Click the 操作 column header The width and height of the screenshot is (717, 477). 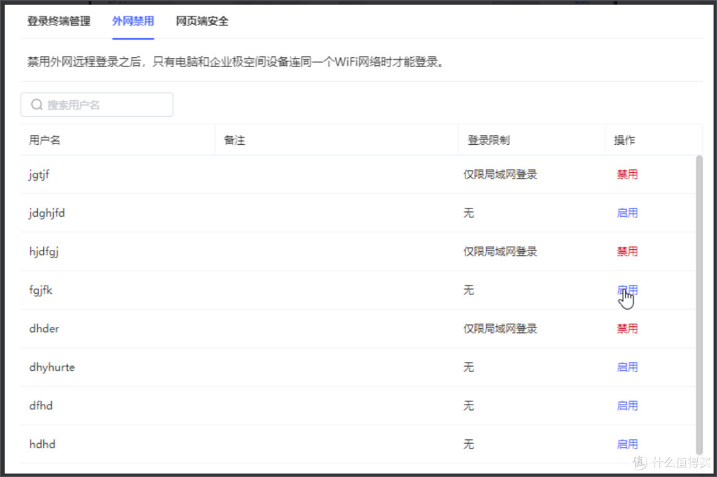click(x=624, y=140)
